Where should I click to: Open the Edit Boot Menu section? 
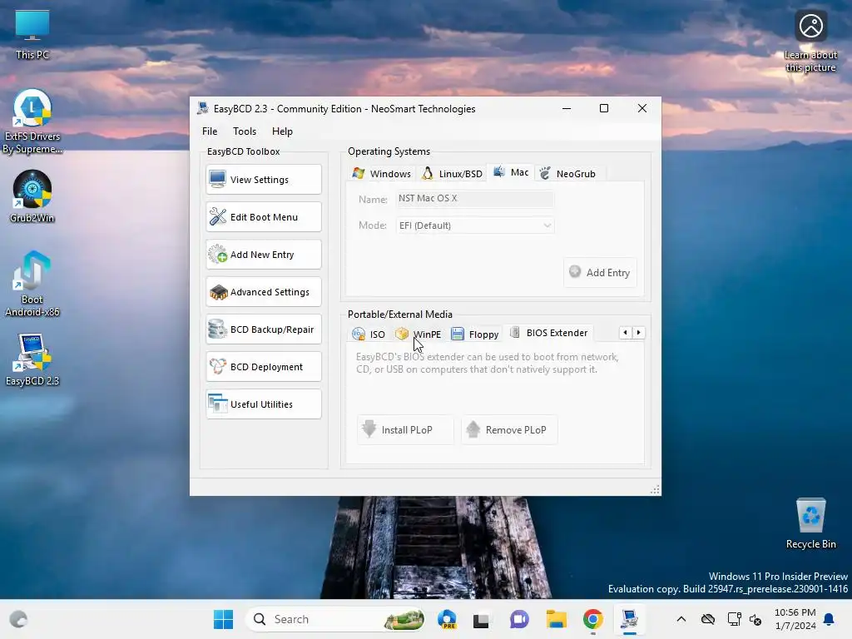264,217
